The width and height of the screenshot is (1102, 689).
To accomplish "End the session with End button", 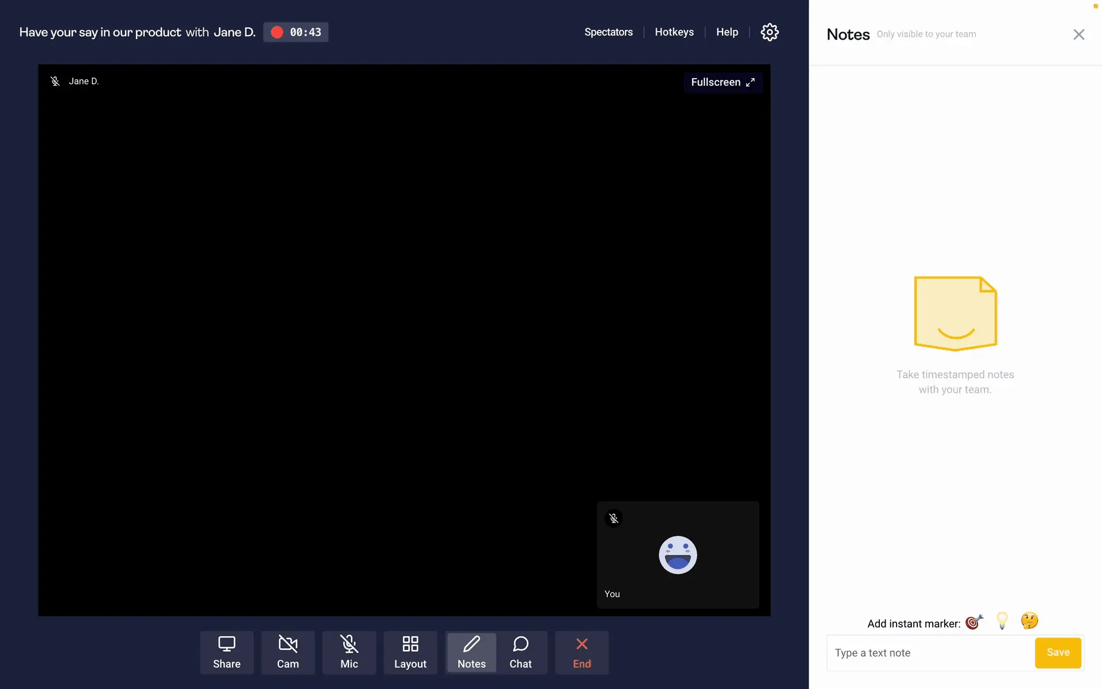I will pyautogui.click(x=581, y=652).
